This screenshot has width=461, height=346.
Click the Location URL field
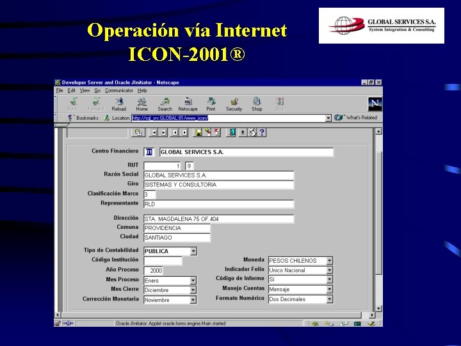click(x=228, y=119)
